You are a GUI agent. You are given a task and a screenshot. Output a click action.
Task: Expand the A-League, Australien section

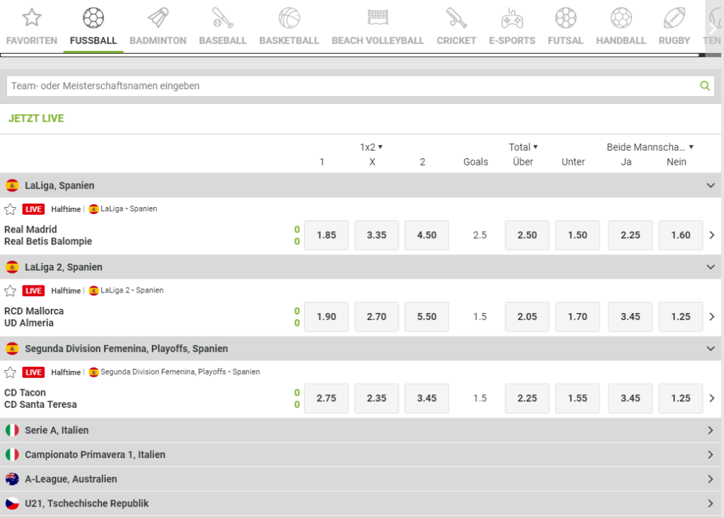711,479
